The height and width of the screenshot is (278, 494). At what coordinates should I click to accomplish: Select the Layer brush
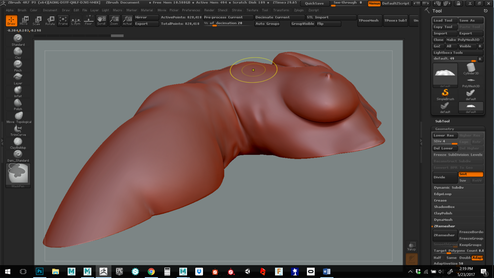pyautogui.click(x=18, y=79)
